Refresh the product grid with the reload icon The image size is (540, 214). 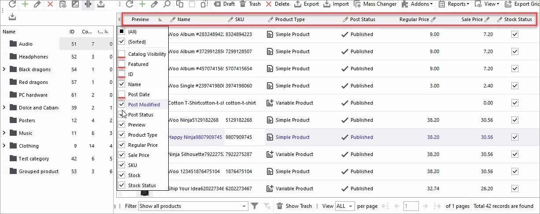tap(129, 4)
